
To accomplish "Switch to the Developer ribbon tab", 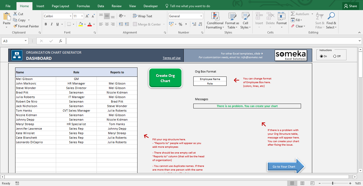I will [151, 6].
